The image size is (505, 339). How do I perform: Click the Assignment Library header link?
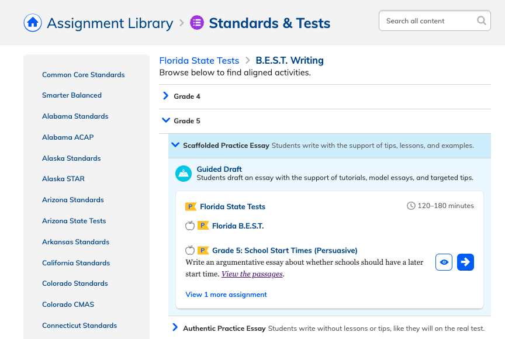coord(110,23)
